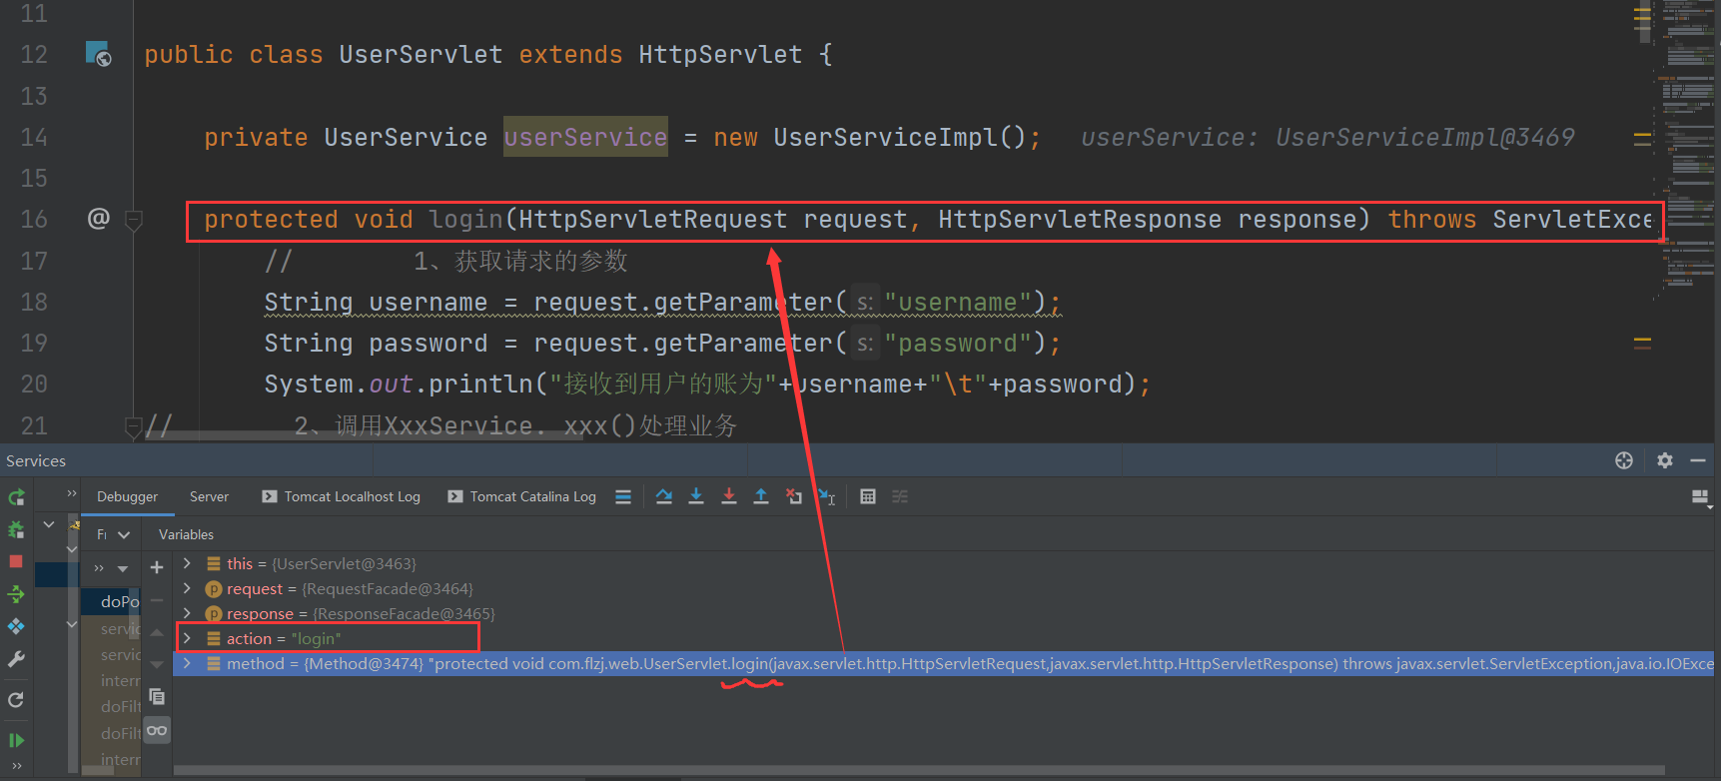This screenshot has width=1721, height=781.
Task: Click Step Out debugger icon
Action: (x=761, y=496)
